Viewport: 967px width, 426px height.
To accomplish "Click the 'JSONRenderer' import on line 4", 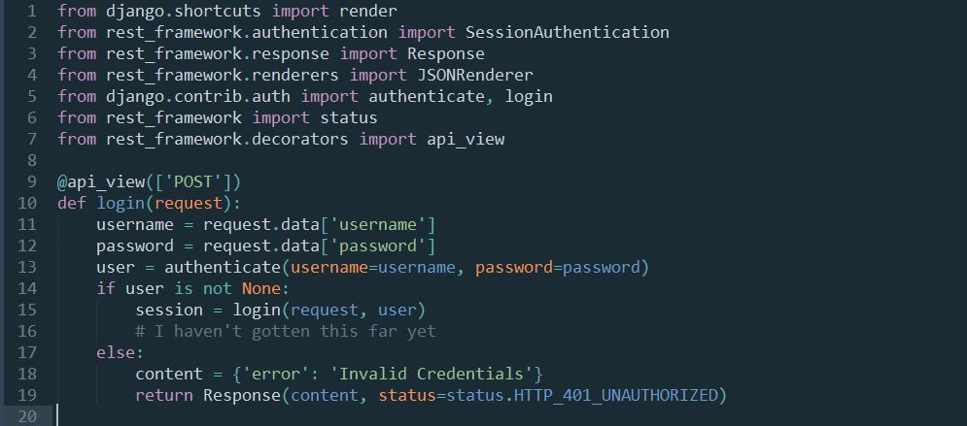I will click(470, 75).
